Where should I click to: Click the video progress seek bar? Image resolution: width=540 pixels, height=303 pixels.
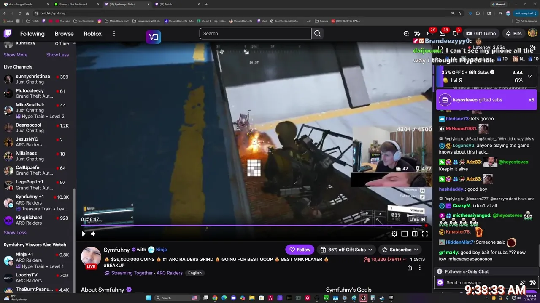254,226
